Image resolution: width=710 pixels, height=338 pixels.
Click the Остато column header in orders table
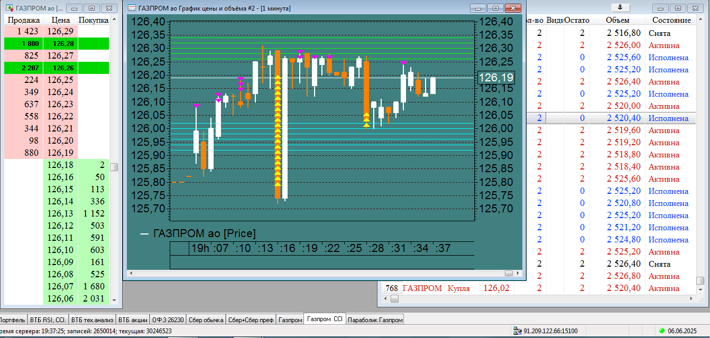(576, 20)
